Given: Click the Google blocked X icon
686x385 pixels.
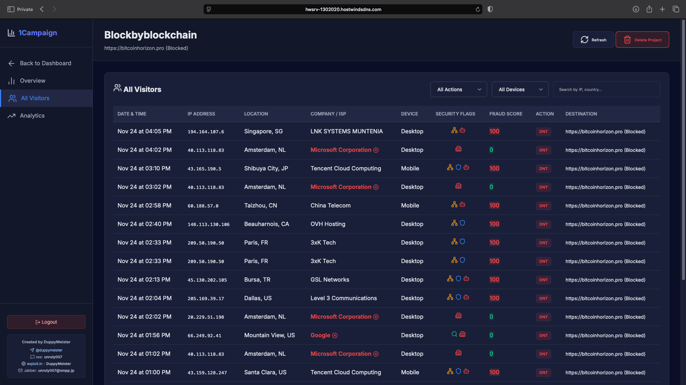Looking at the screenshot, I should click(x=335, y=335).
